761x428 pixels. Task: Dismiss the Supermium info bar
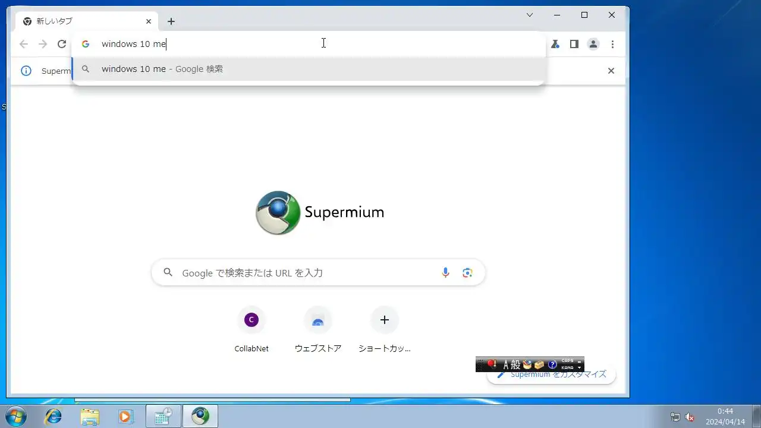611,71
